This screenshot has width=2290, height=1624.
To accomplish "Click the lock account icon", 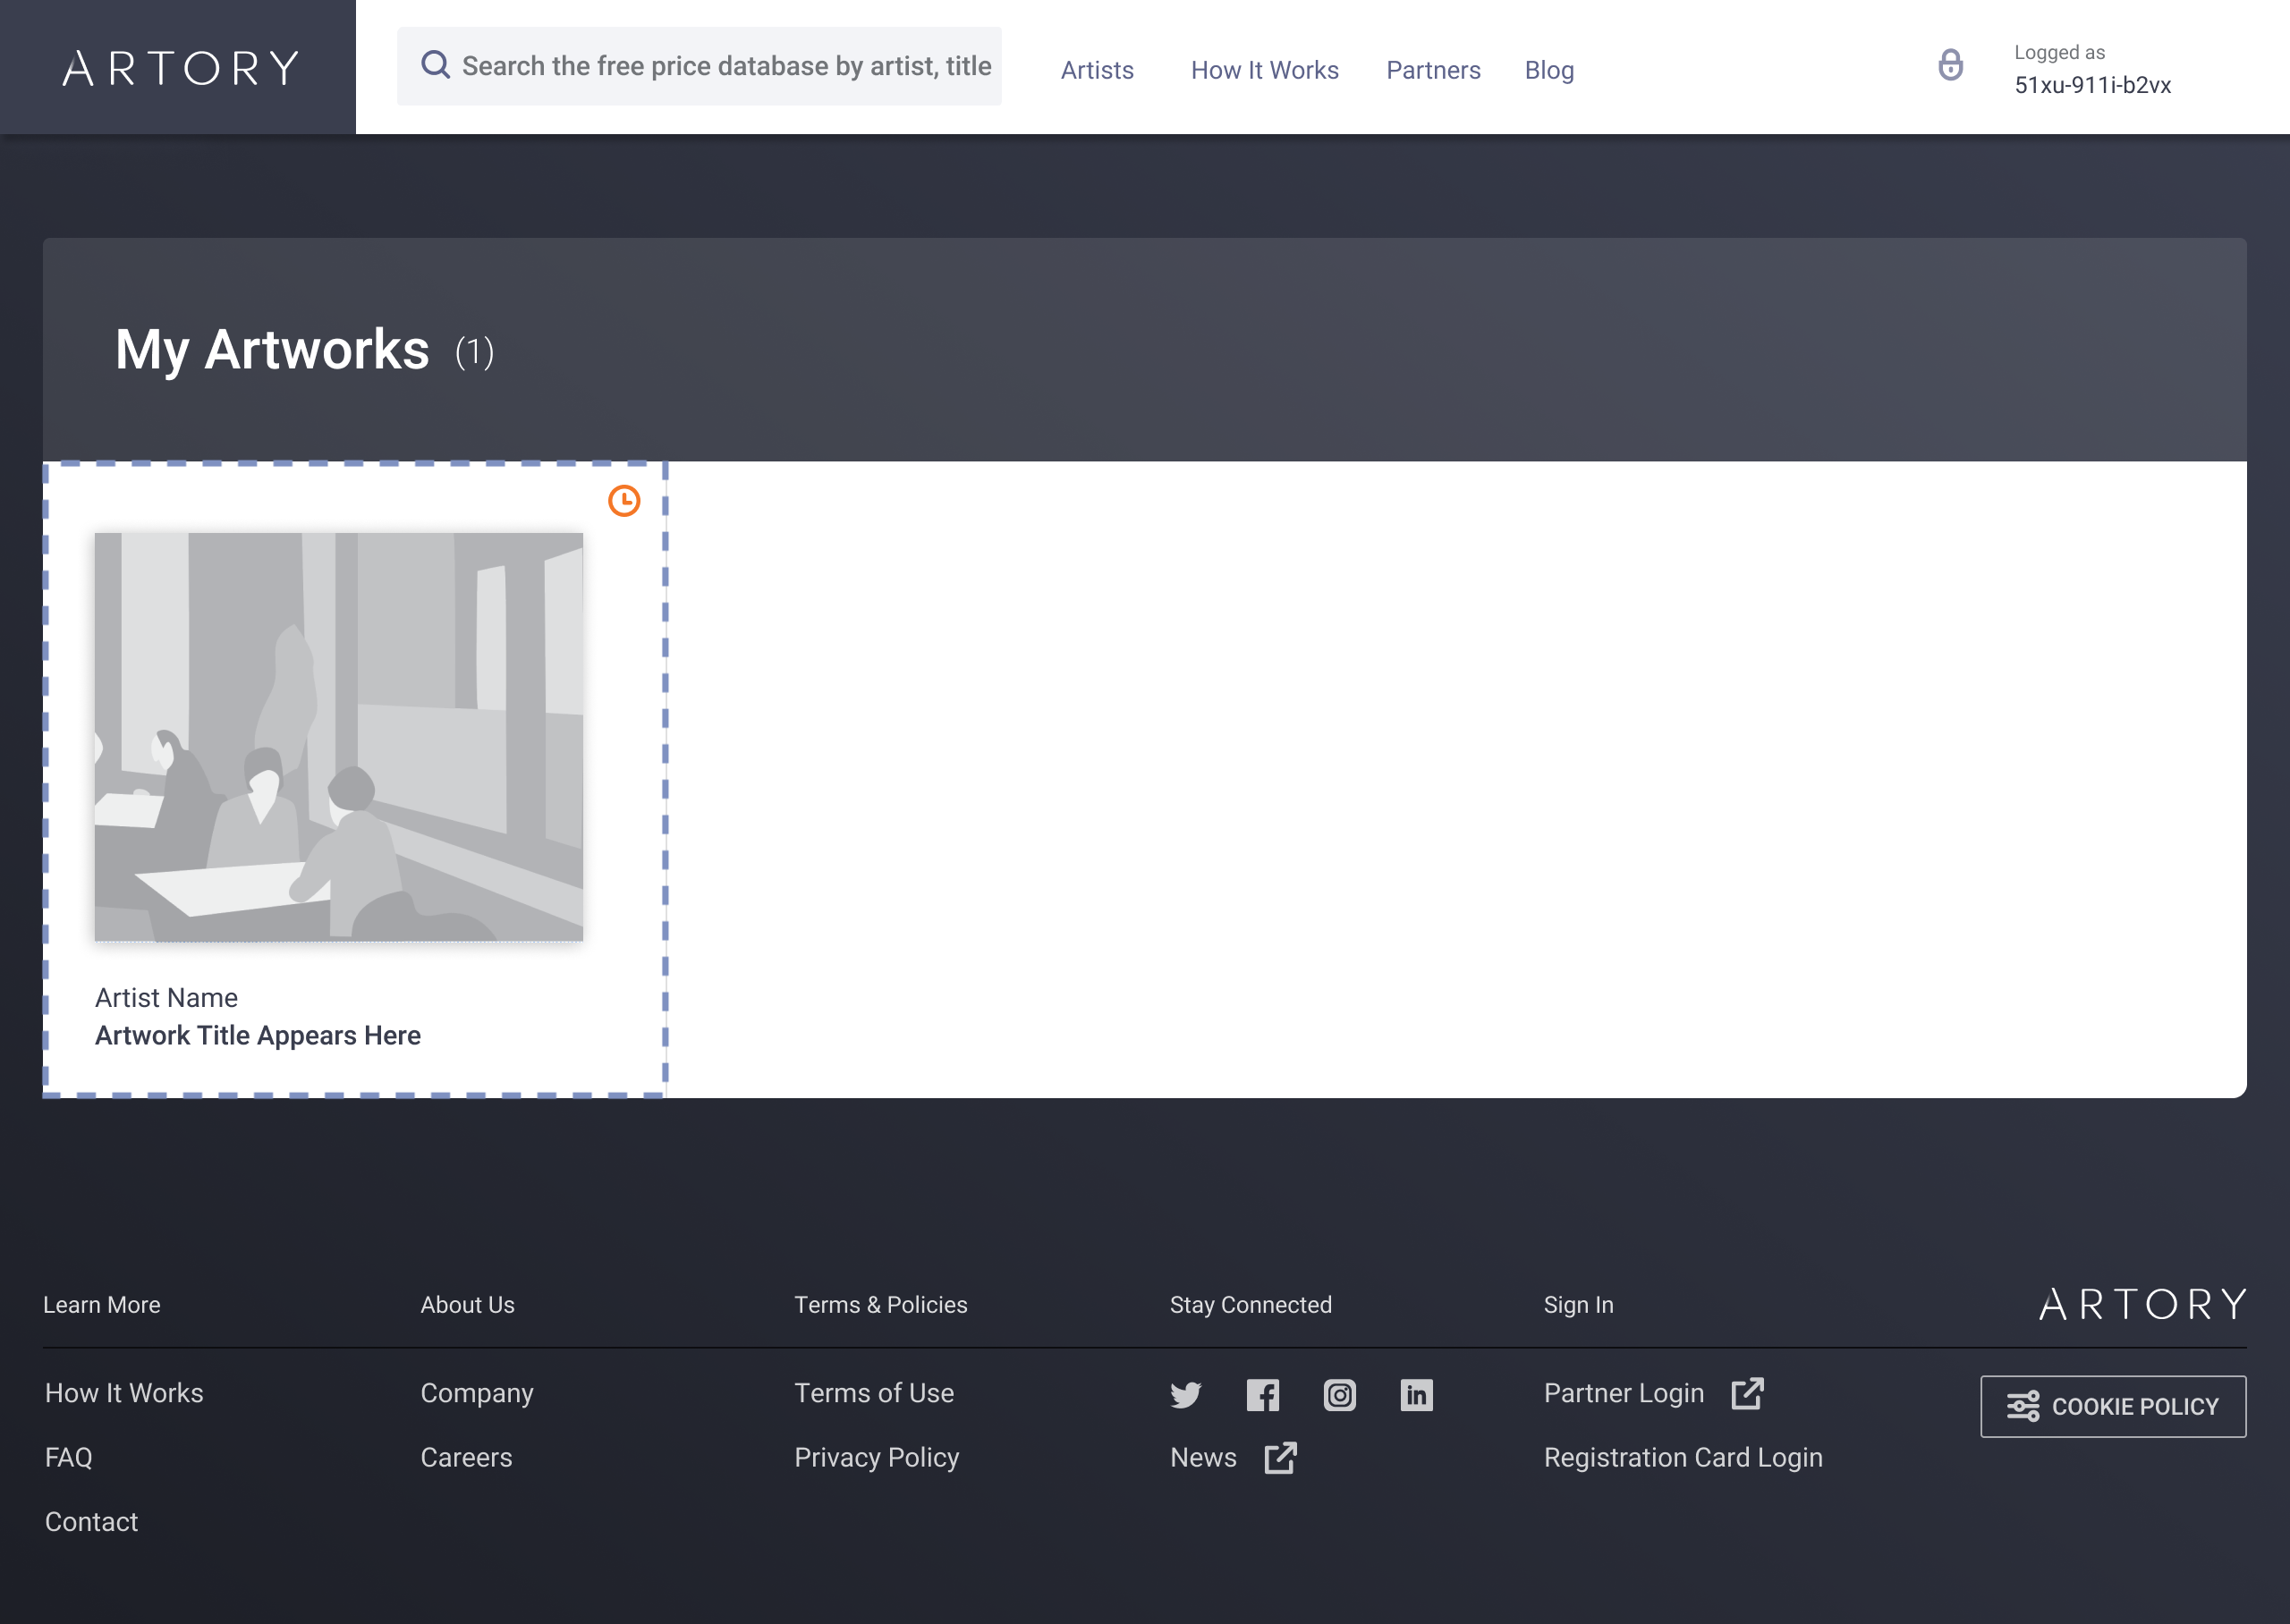I will 1950,66.
